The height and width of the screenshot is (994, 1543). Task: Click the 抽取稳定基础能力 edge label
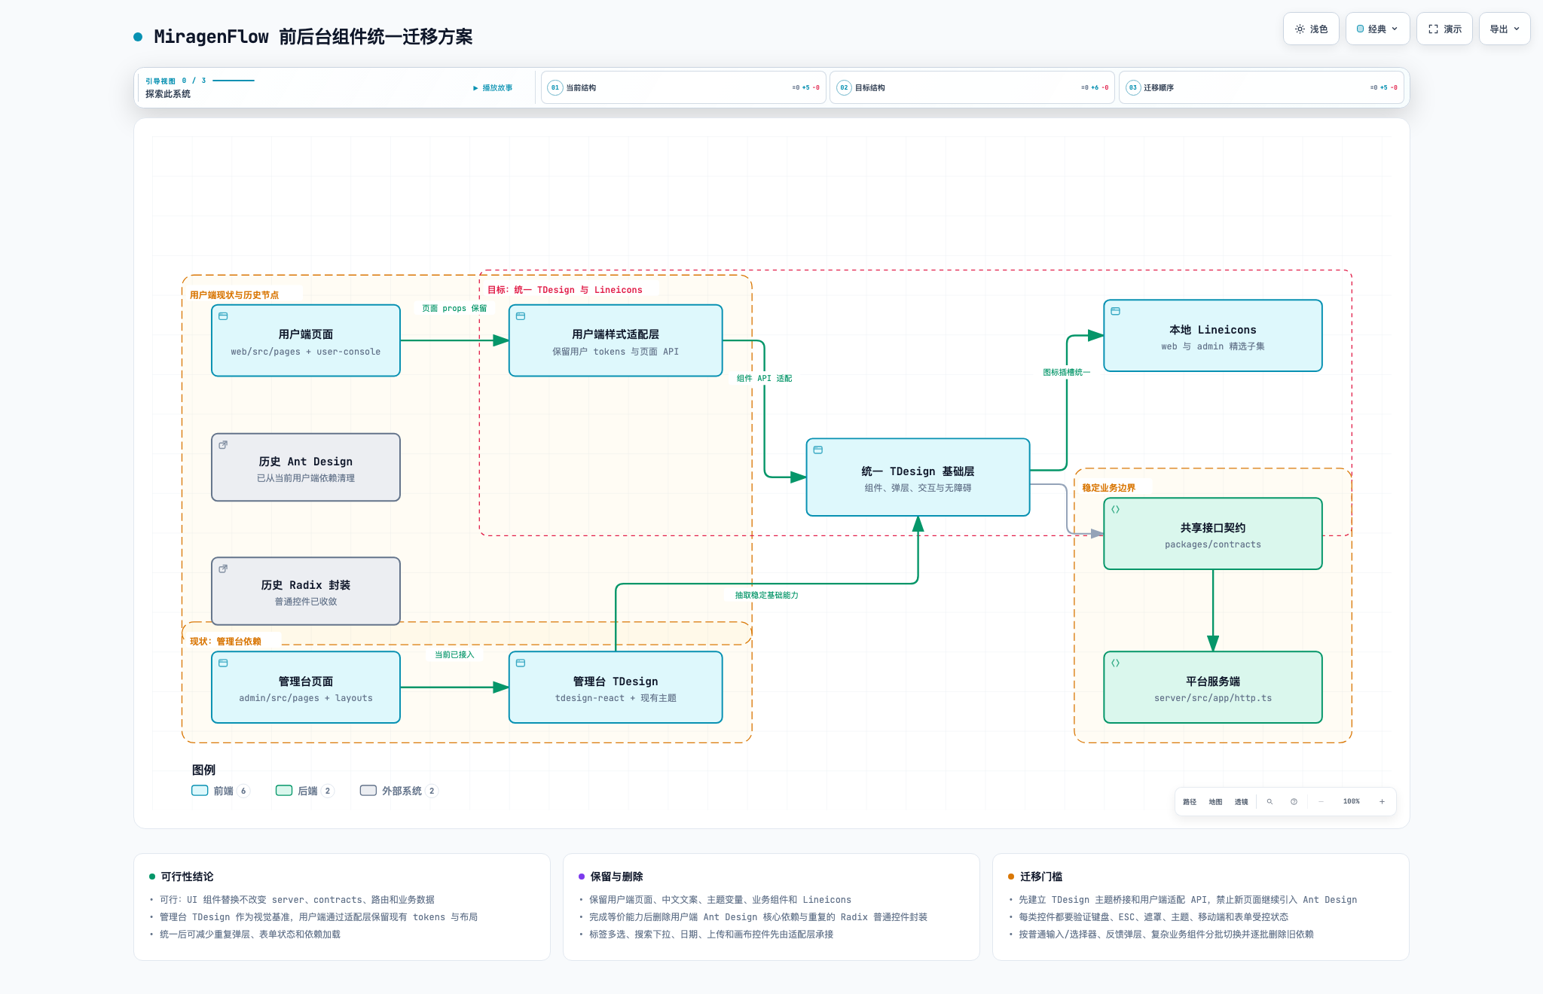(766, 595)
